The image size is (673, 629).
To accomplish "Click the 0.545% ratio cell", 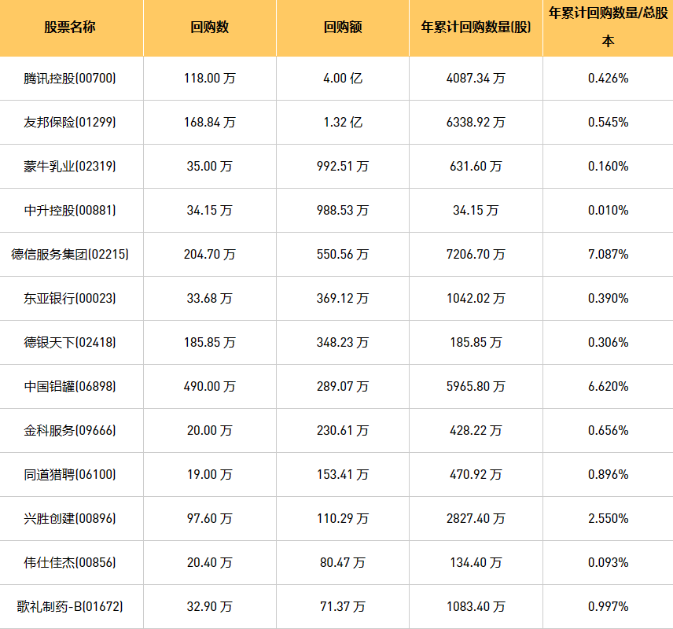I will click(609, 123).
